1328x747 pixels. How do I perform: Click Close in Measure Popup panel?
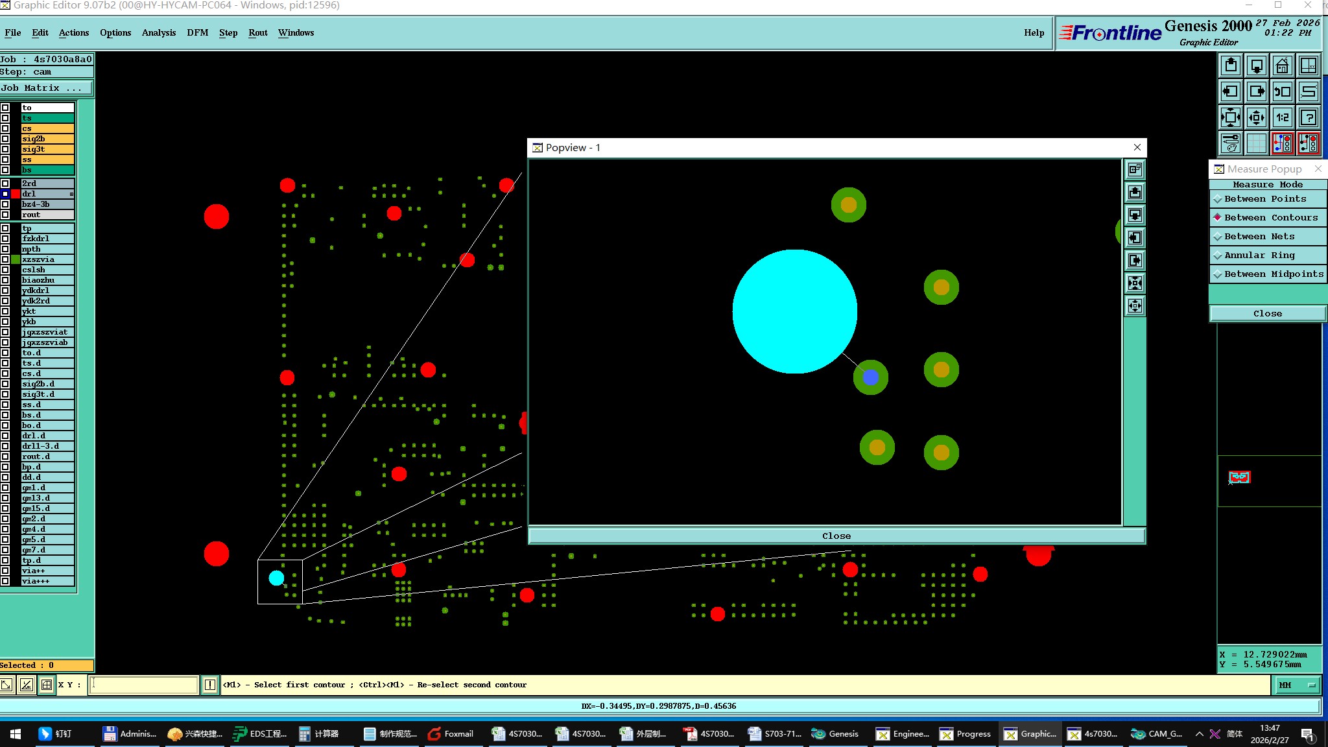(x=1267, y=314)
